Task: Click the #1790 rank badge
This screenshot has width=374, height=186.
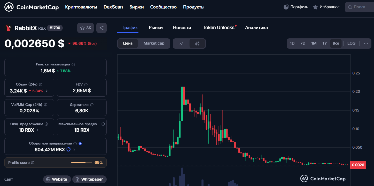Action: click(55, 28)
